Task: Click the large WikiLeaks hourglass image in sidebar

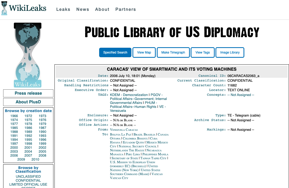Action: point(28,55)
